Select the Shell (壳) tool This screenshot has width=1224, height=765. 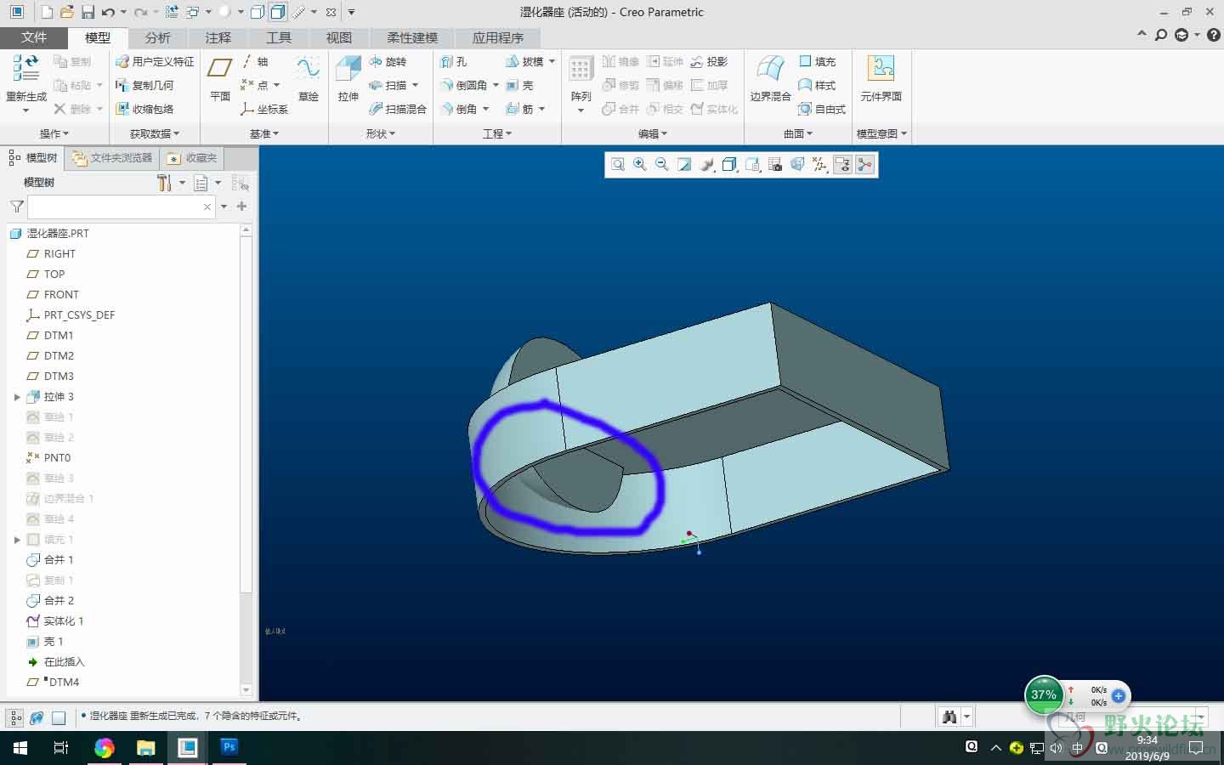[519, 85]
